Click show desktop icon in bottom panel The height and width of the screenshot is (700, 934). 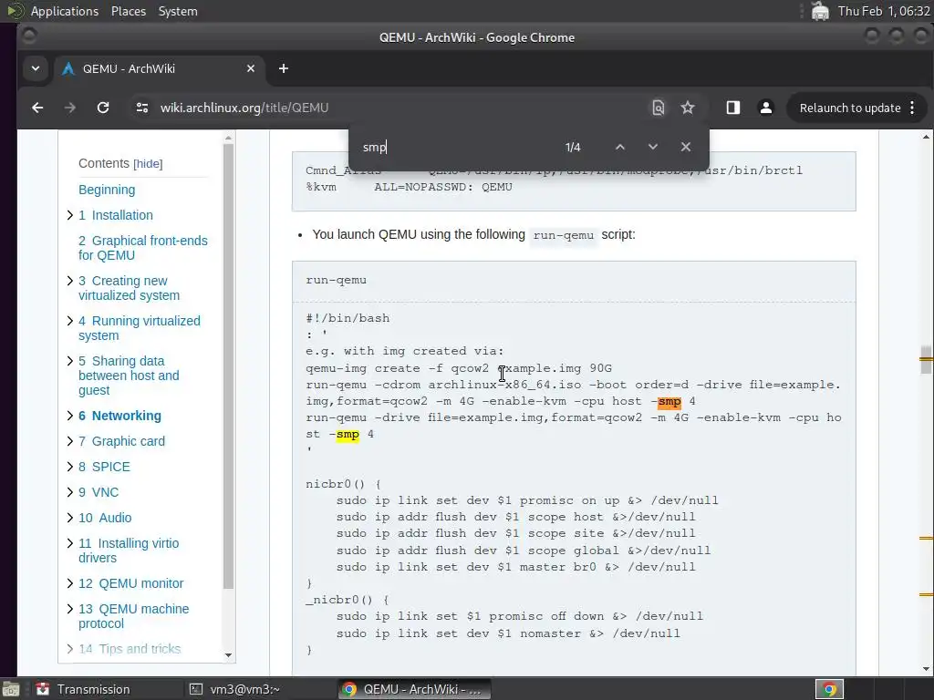click(11, 689)
